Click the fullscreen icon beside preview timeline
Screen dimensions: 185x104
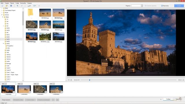(183, 80)
